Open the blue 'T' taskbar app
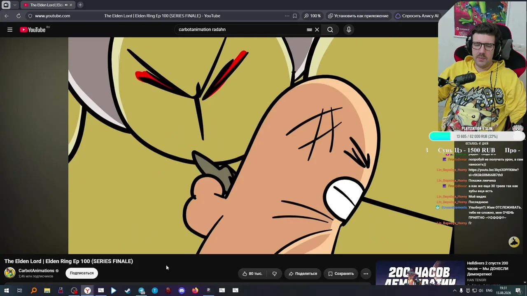527x296 pixels. coord(155,290)
